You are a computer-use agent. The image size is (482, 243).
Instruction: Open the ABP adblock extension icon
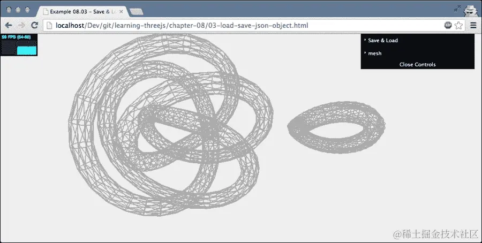[x=448, y=25]
